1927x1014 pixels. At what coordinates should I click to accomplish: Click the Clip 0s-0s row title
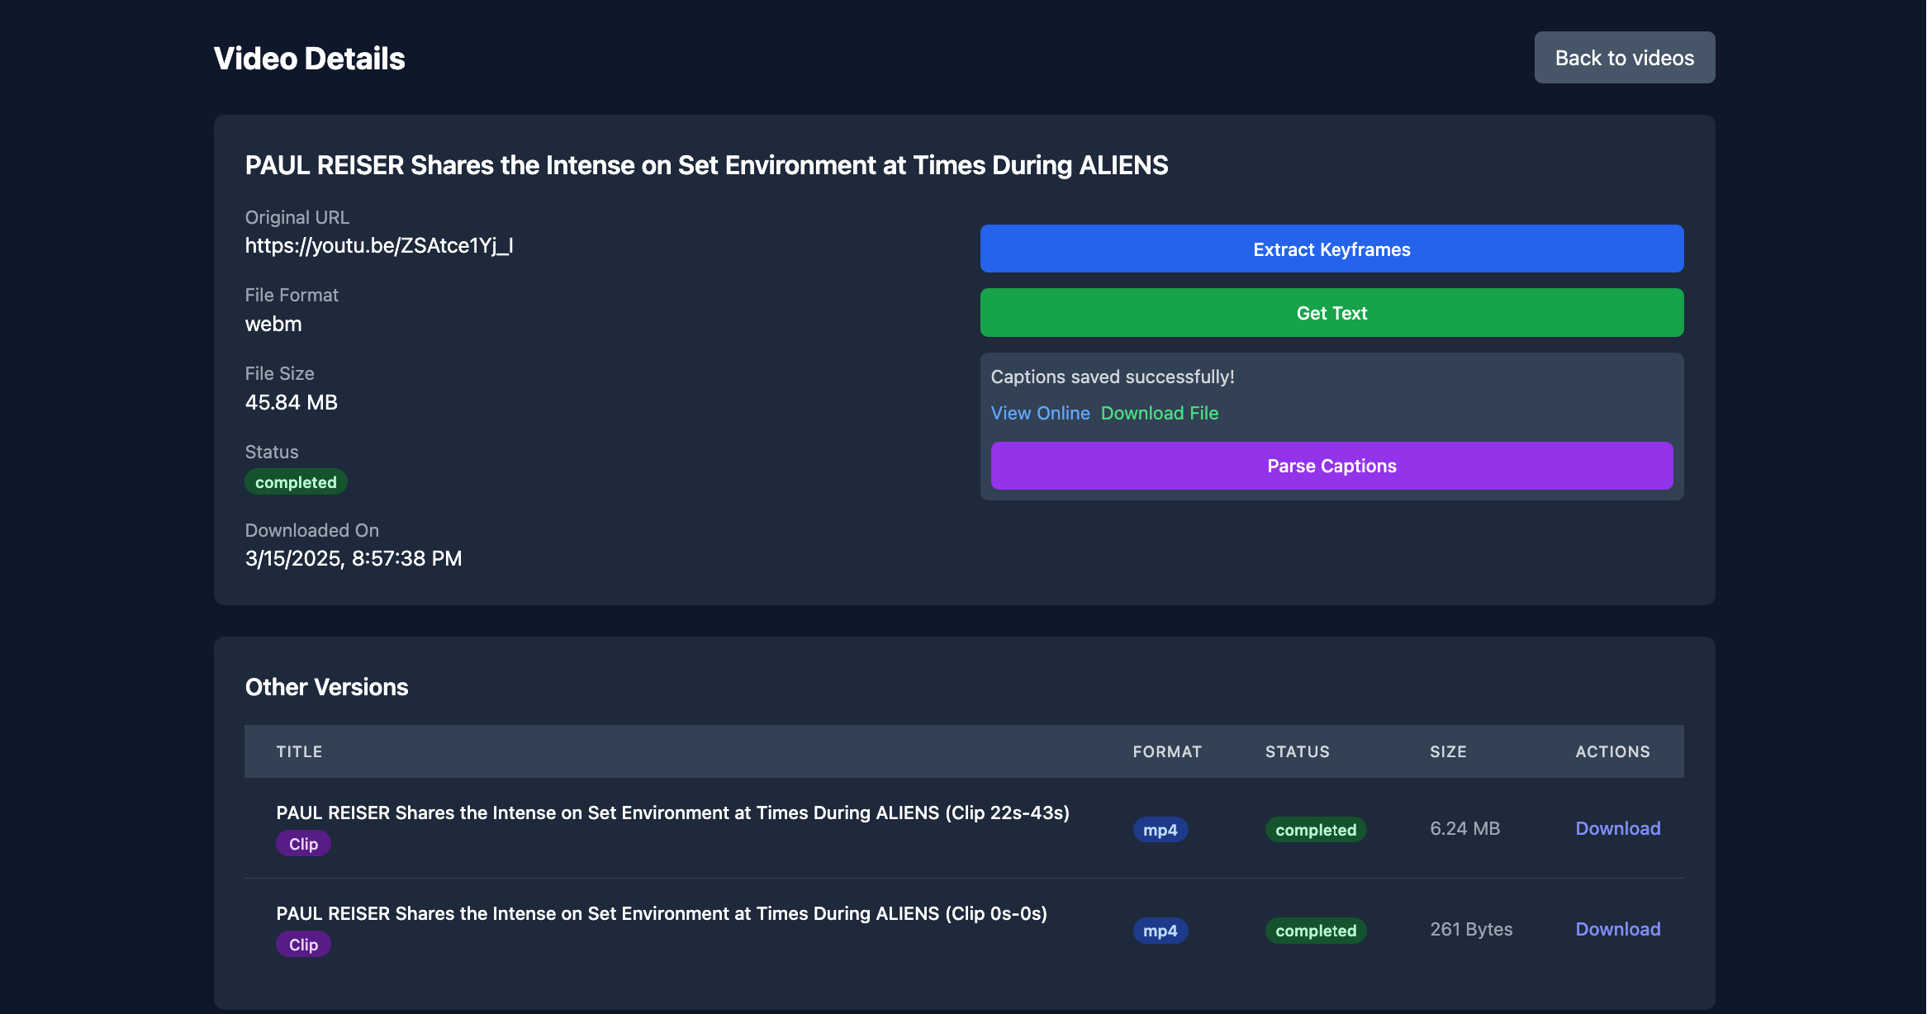(x=662, y=913)
